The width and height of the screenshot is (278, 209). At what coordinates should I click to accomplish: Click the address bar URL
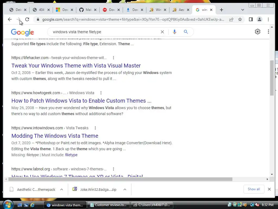tap(133, 19)
